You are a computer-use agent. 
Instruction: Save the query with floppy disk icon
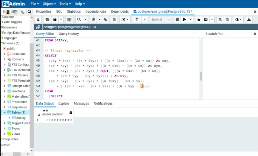point(55,20)
